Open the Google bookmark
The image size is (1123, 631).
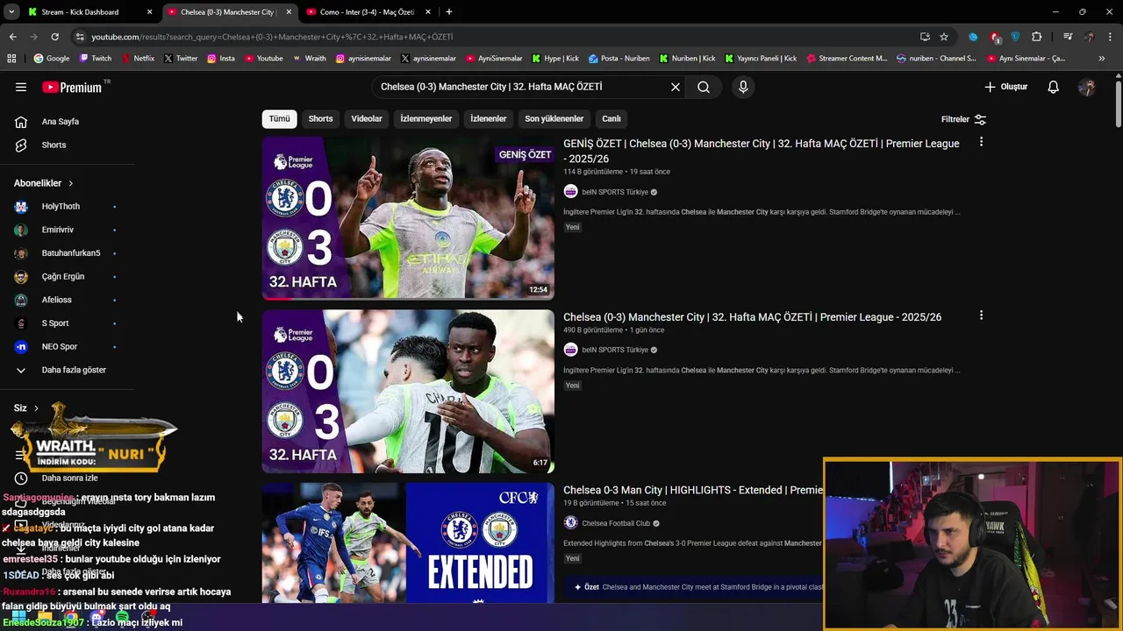tap(52, 59)
